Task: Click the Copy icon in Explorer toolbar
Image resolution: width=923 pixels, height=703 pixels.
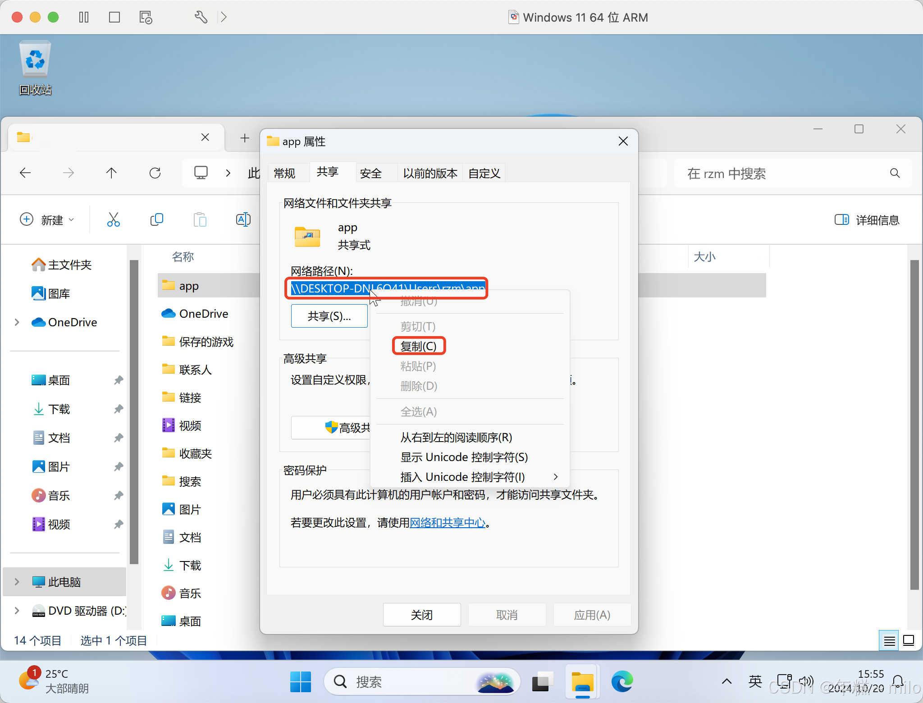Action: pyautogui.click(x=156, y=220)
